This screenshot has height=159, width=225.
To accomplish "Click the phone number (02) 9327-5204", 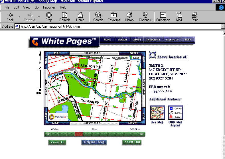I will (161, 78).
